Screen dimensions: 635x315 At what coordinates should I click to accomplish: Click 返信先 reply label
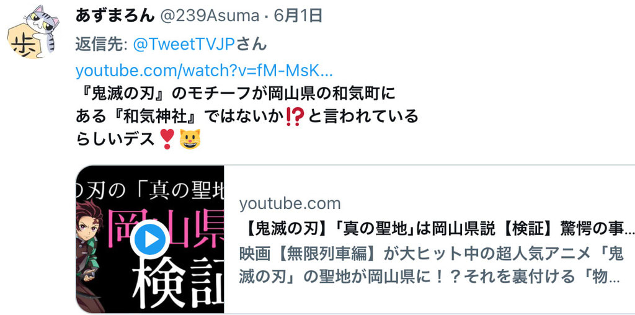tap(102, 44)
